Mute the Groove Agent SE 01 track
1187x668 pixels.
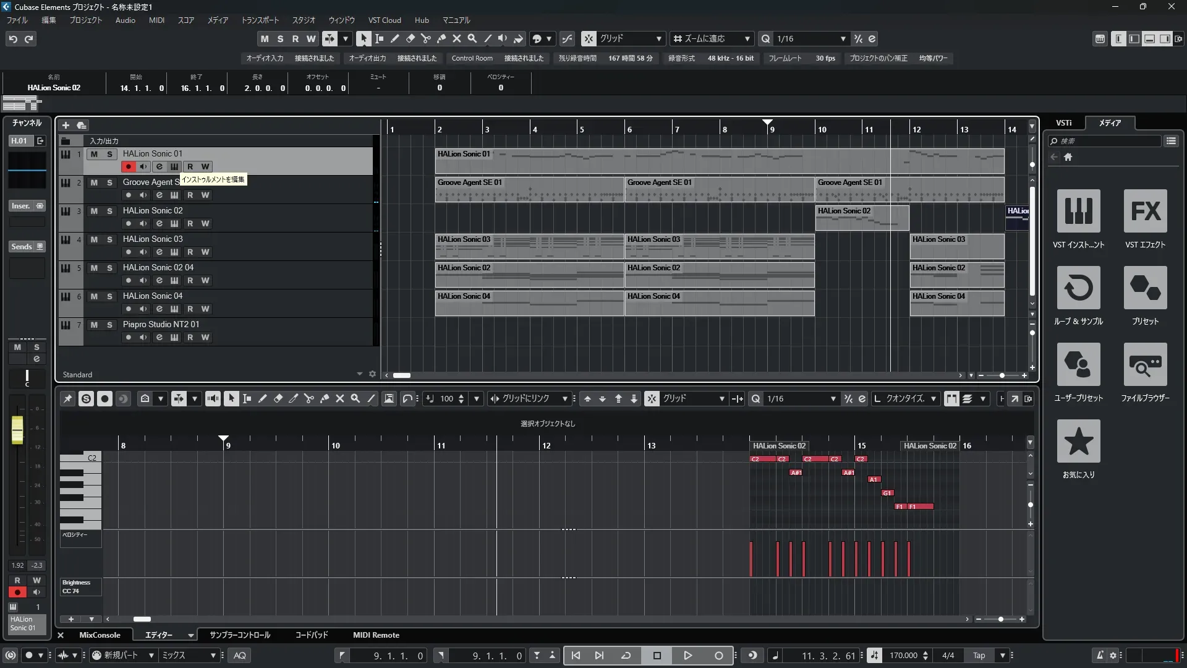[x=94, y=182]
